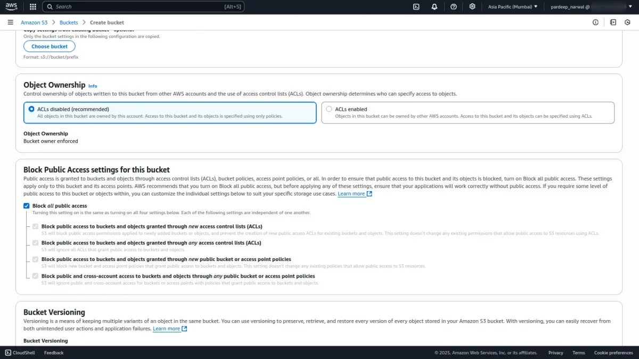The height and width of the screenshot is (359, 639).
Task: Open the settings gear in the top bar
Action: 472,6
